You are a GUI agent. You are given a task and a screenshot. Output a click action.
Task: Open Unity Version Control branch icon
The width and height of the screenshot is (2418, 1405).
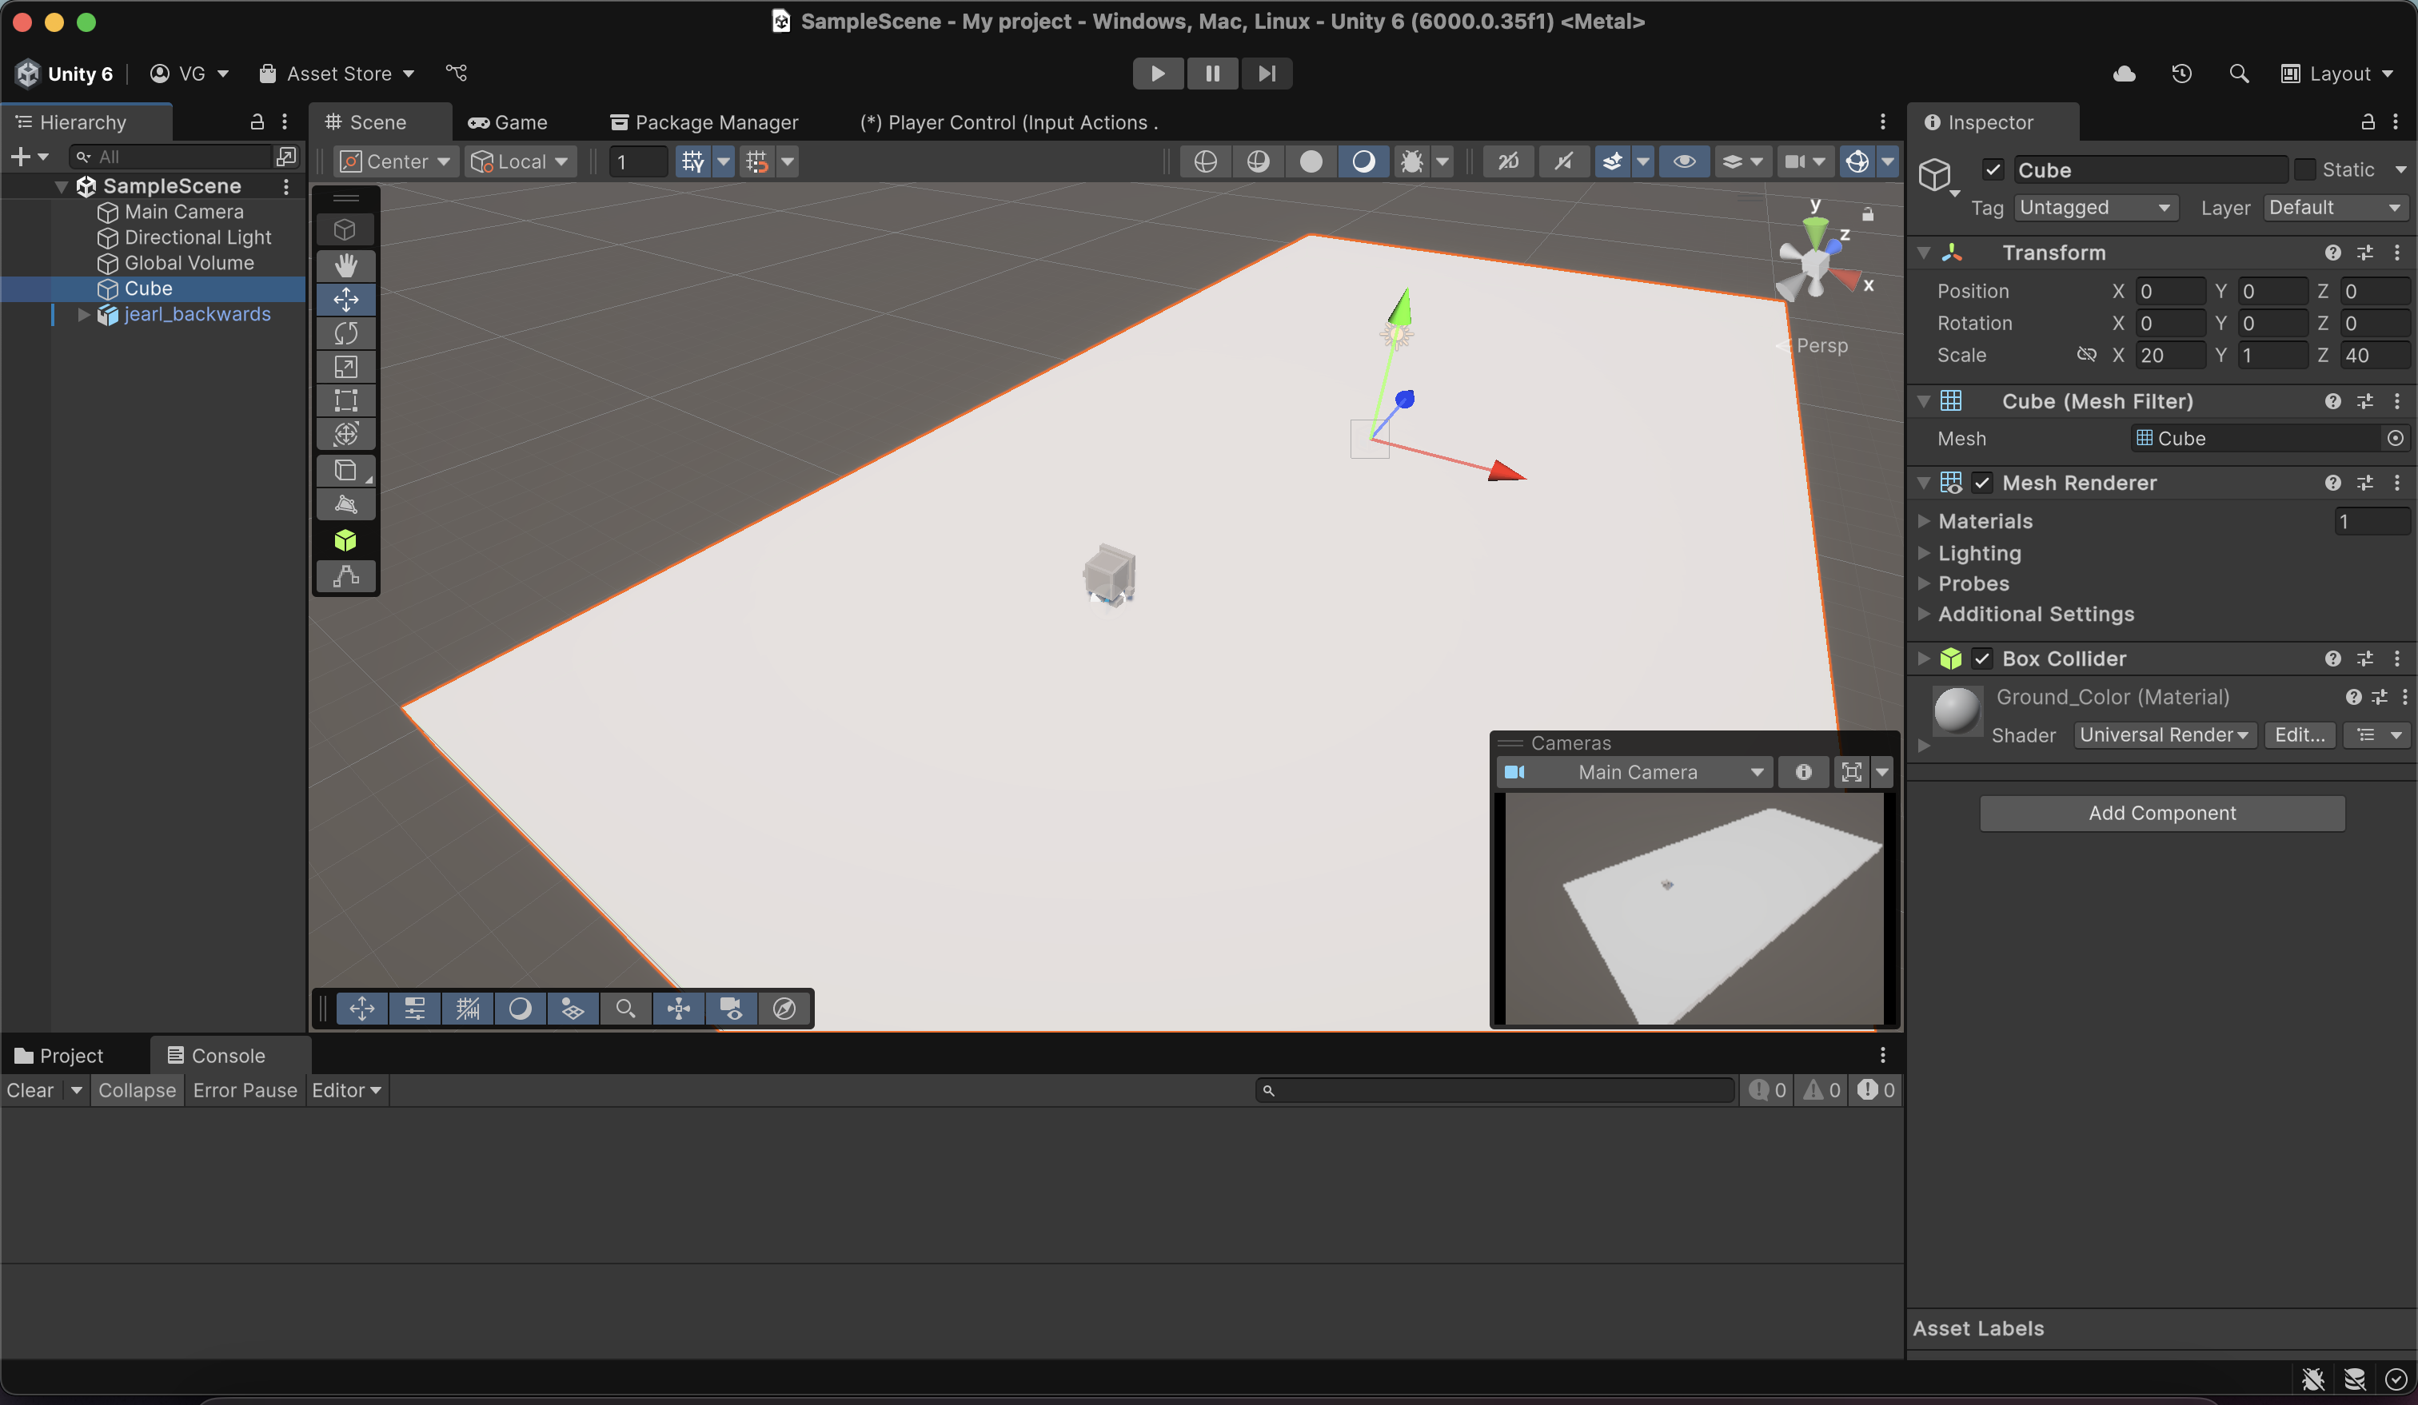point(457,73)
